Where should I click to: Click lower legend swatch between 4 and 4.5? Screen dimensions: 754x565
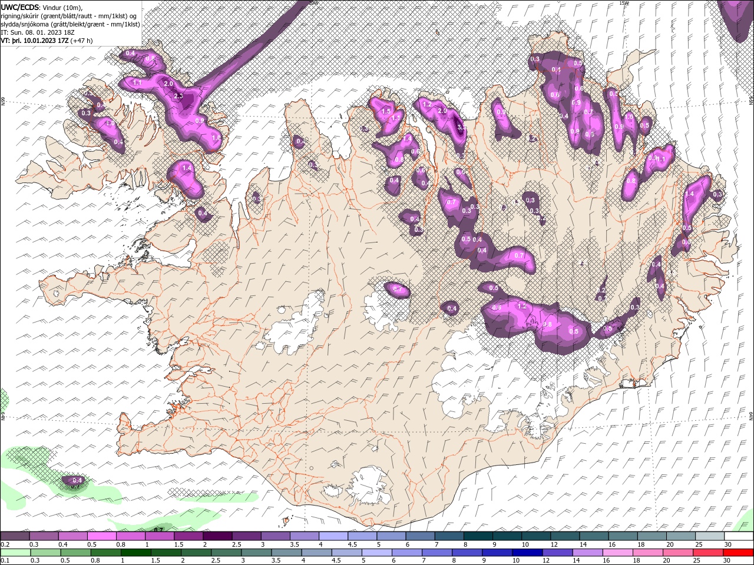(317, 553)
